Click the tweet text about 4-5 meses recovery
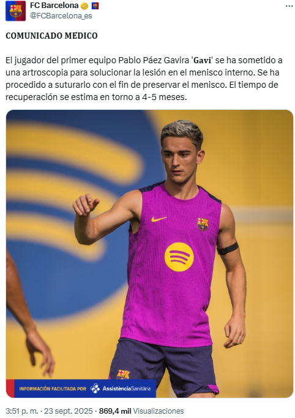 [x=144, y=79]
